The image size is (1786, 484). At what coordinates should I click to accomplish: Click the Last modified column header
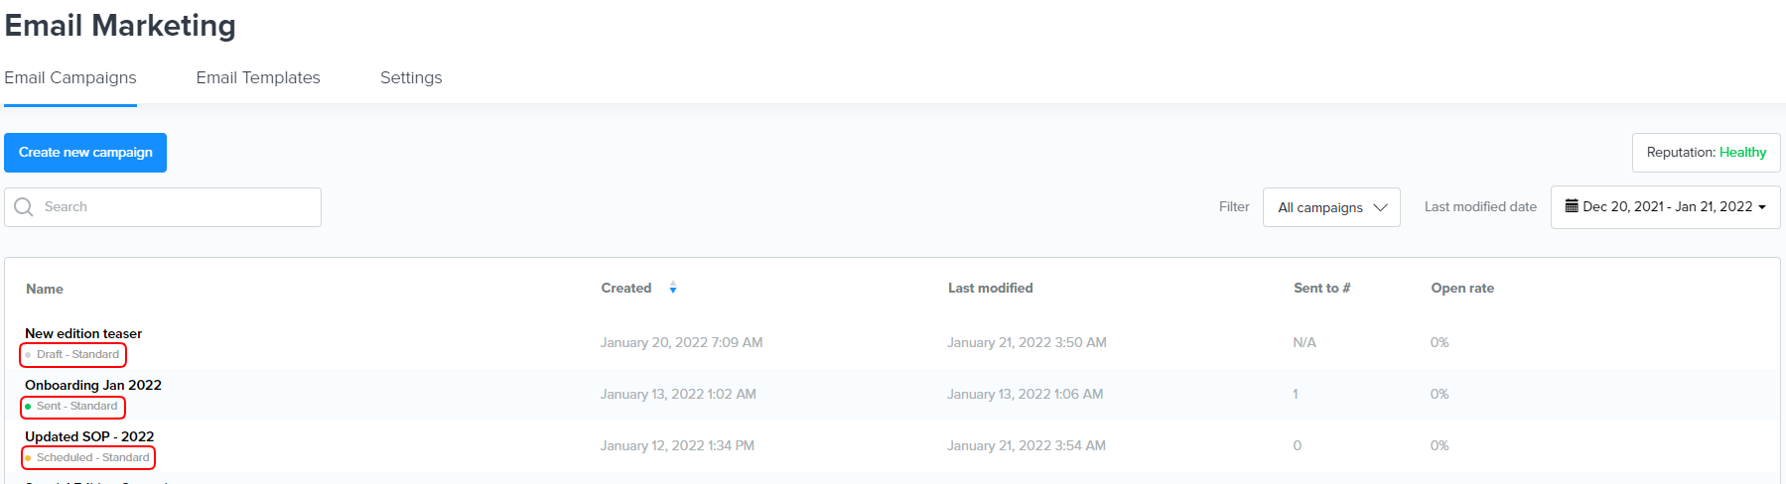[x=990, y=288]
